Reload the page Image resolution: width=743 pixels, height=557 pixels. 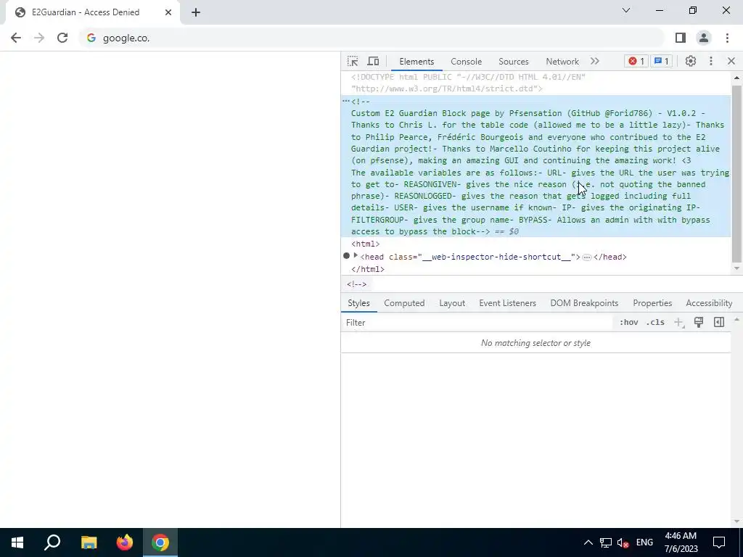pyautogui.click(x=62, y=38)
